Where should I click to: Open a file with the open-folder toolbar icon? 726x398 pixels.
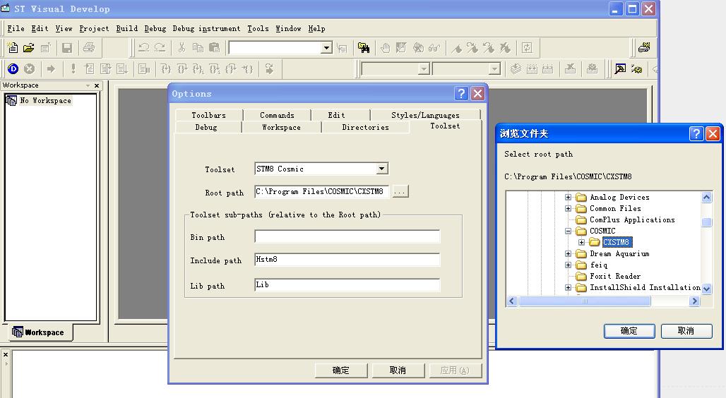coord(29,48)
